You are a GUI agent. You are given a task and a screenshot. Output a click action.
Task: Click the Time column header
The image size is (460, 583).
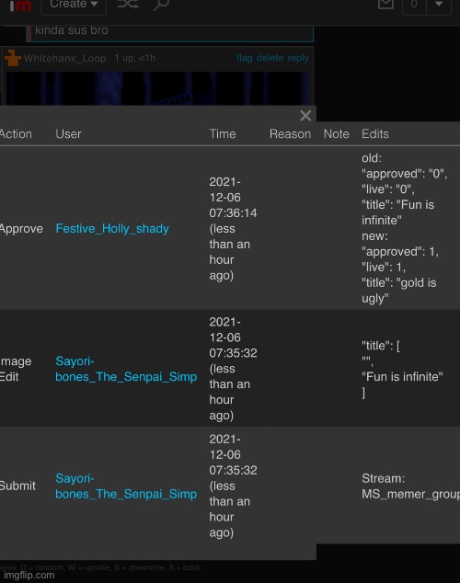pyautogui.click(x=223, y=134)
